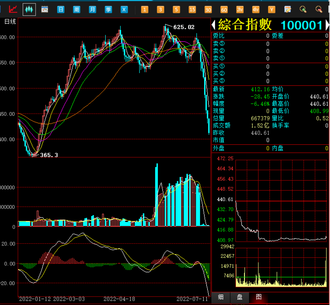The width and height of the screenshot is (330, 305).
Task: Select the weekly period 周 button
Action: click(77, 9)
